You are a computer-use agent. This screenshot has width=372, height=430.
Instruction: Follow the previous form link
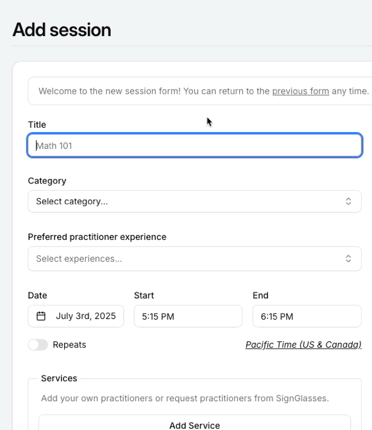click(300, 91)
